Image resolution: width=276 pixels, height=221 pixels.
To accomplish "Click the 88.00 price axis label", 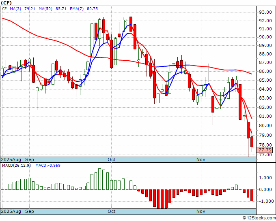I will click(x=265, y=54).
